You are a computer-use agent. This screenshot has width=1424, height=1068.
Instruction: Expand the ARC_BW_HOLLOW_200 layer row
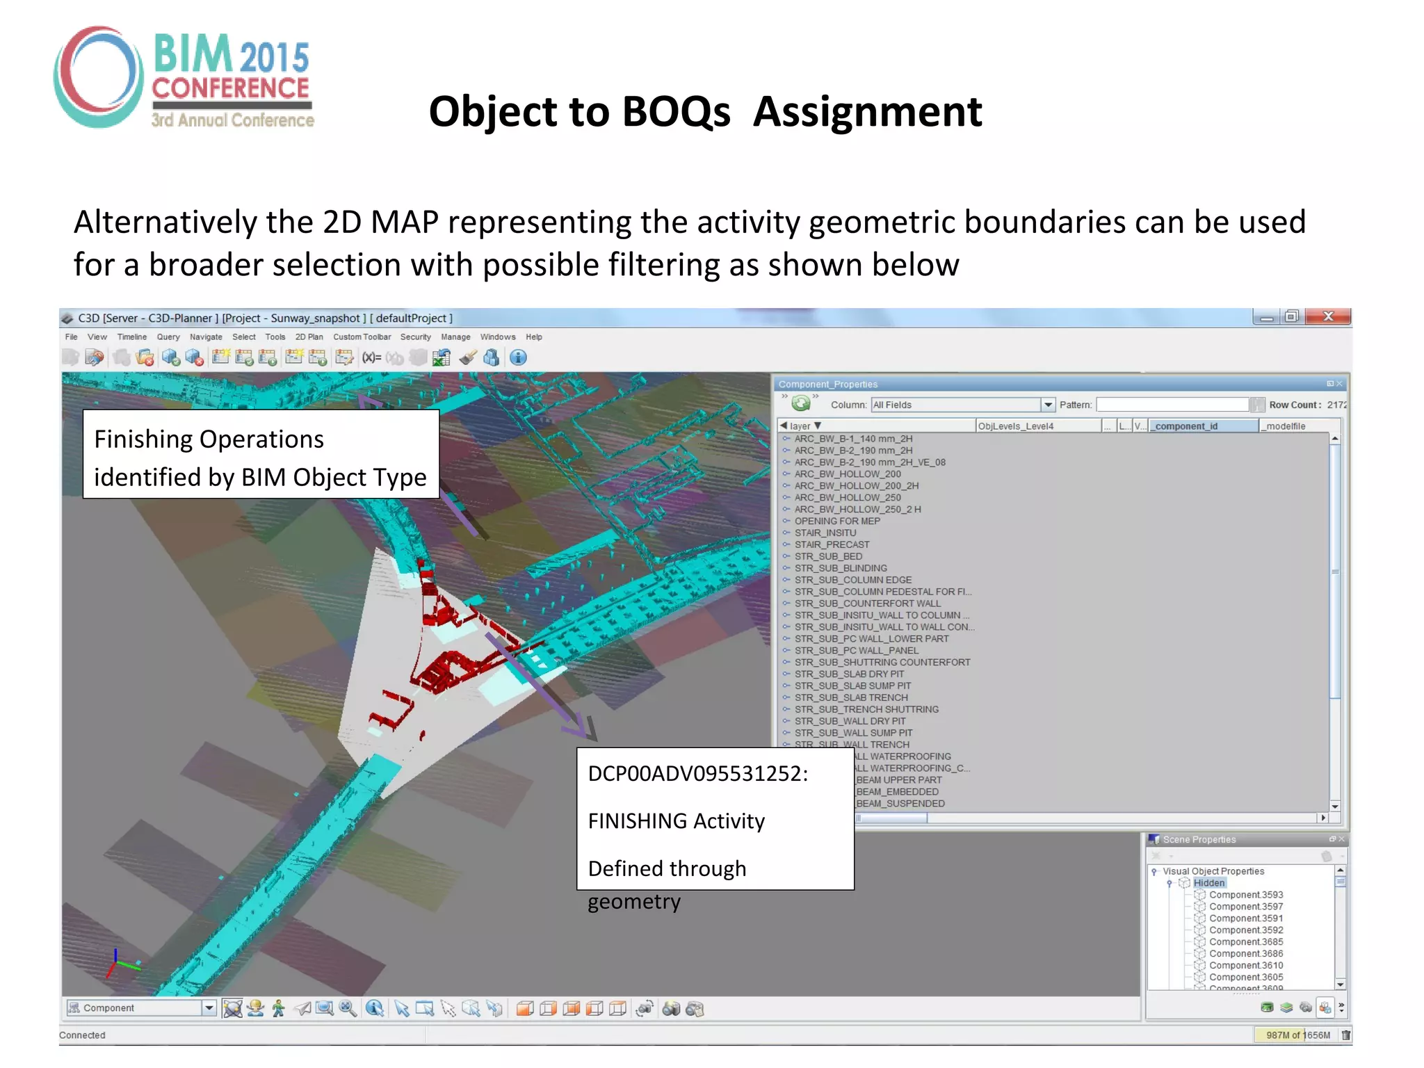pyautogui.click(x=786, y=474)
